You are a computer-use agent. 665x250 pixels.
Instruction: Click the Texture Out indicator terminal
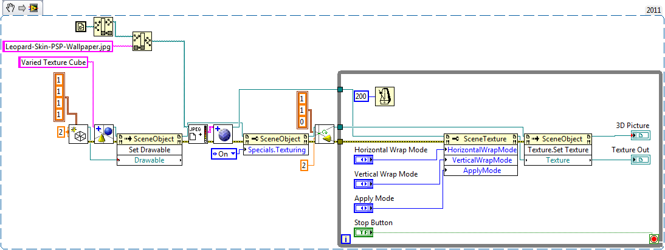pyautogui.click(x=641, y=160)
